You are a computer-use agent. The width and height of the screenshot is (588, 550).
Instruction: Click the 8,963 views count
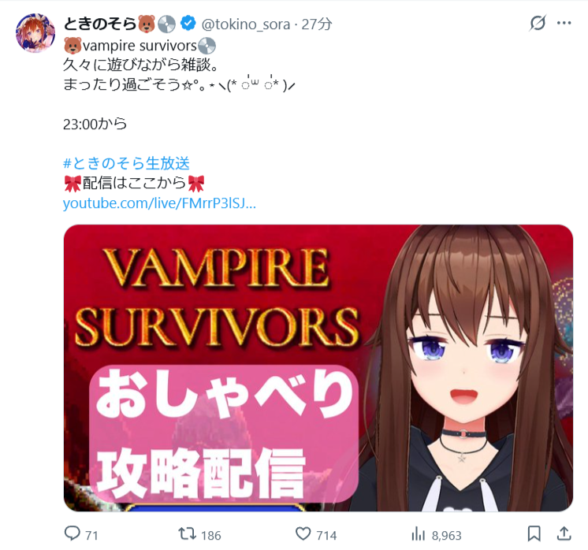(x=446, y=535)
